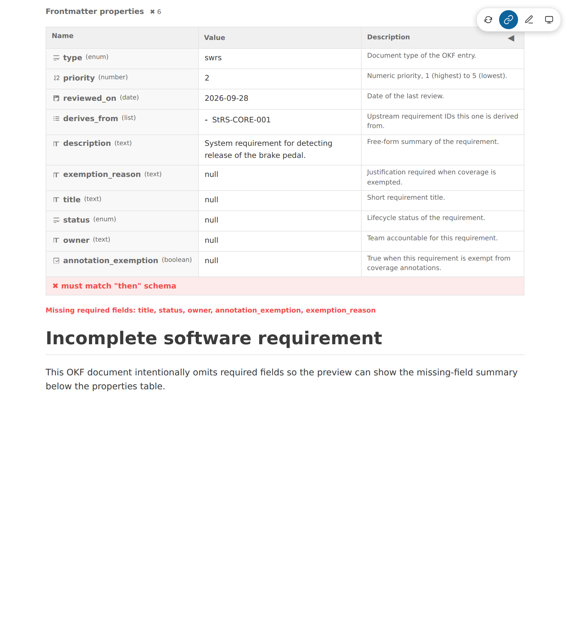Click the brake pedal description value

268,149
